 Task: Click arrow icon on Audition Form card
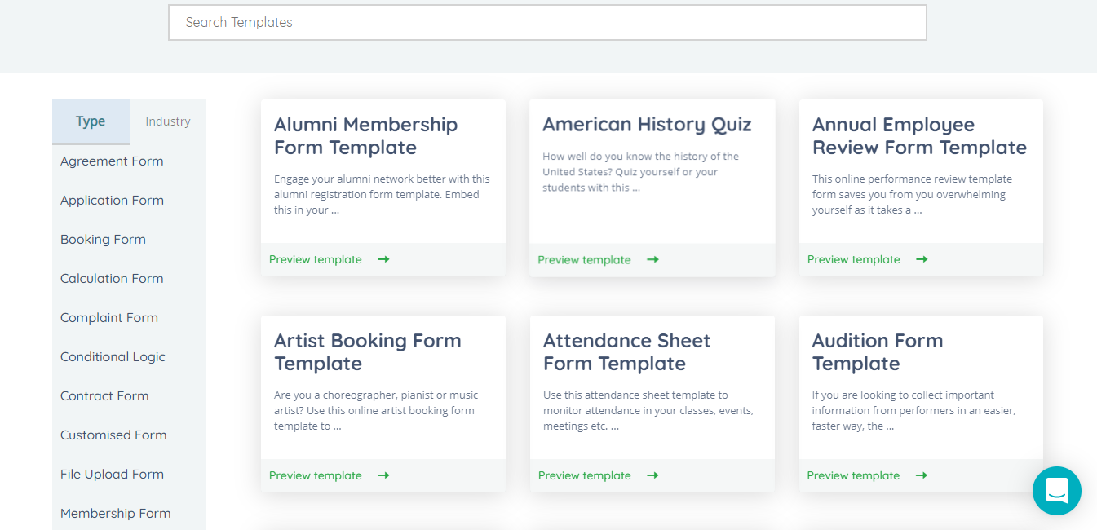[x=922, y=475]
